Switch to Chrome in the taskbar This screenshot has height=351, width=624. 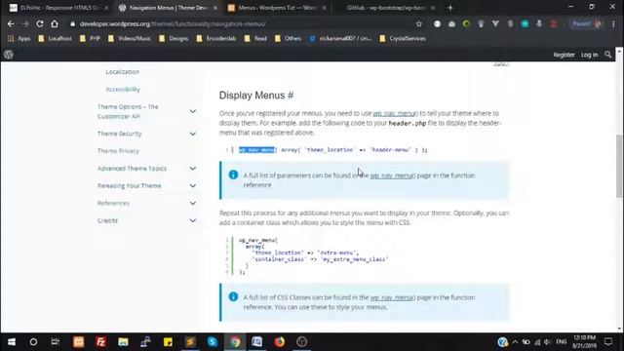coord(235,342)
